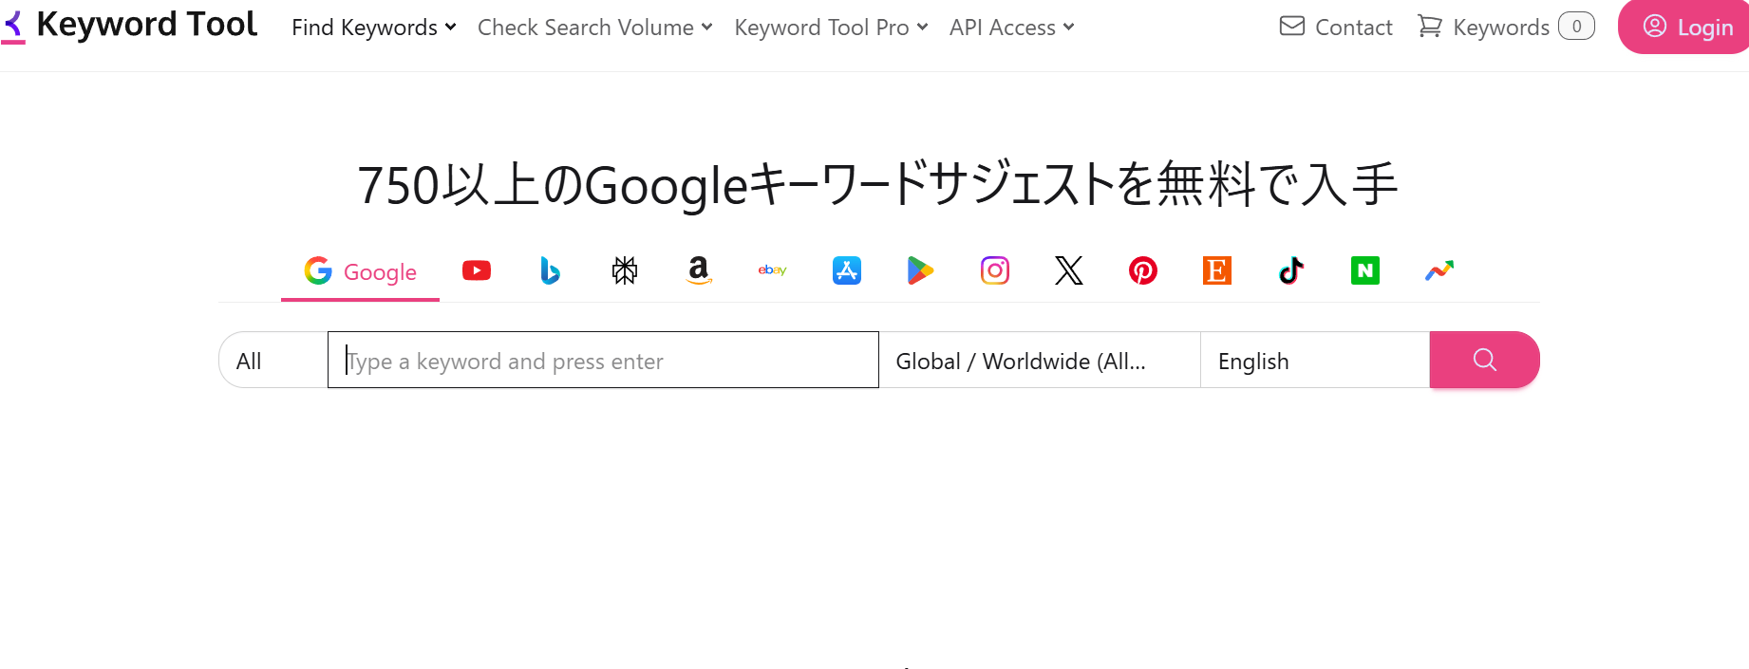Viewport: 1749px width, 669px height.
Task: Open the Google Trends icon tab
Action: 1439,271
